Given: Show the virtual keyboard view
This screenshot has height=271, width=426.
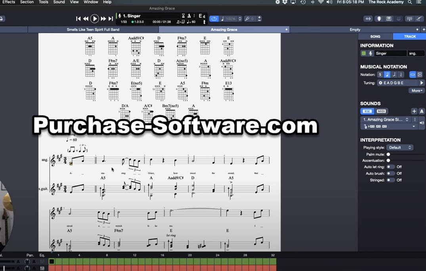Looking at the screenshot, I should click(389, 19).
